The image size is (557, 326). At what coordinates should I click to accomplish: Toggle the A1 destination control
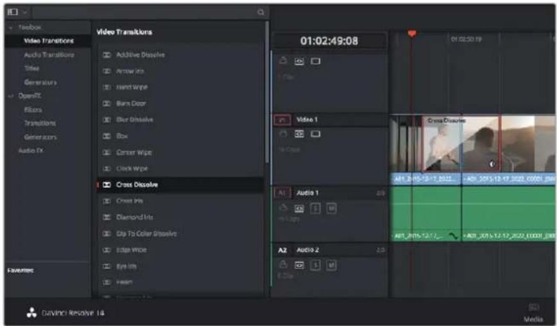tap(282, 193)
